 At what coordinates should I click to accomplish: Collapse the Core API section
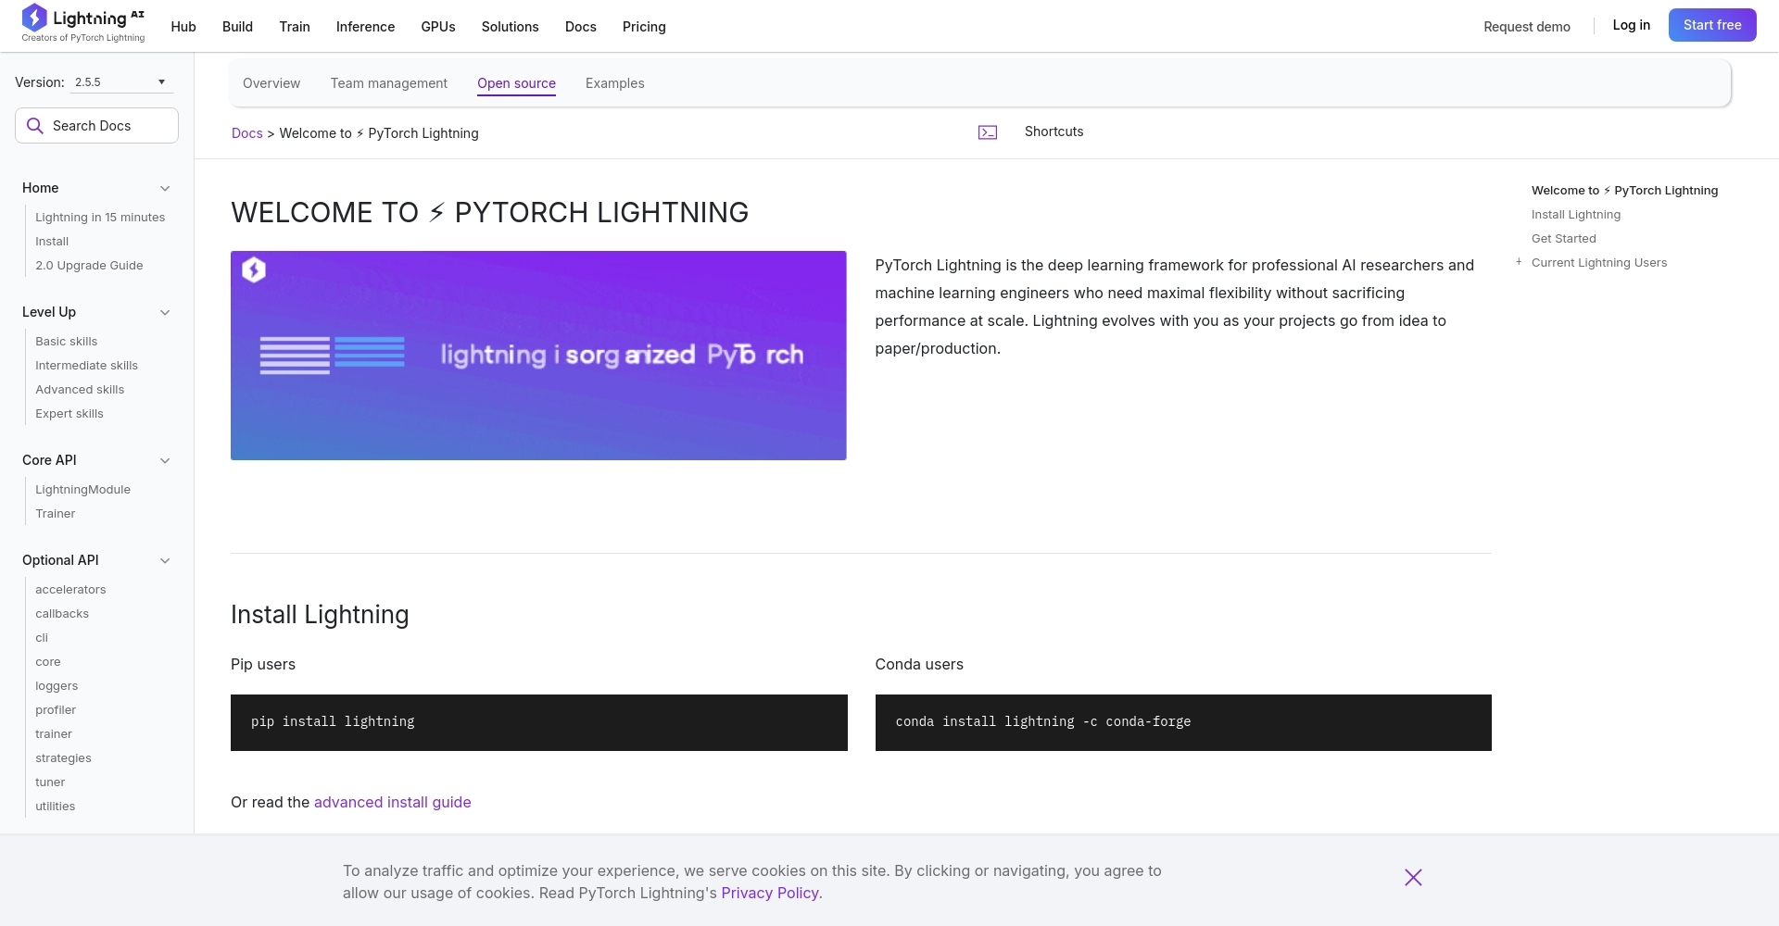coord(165,460)
